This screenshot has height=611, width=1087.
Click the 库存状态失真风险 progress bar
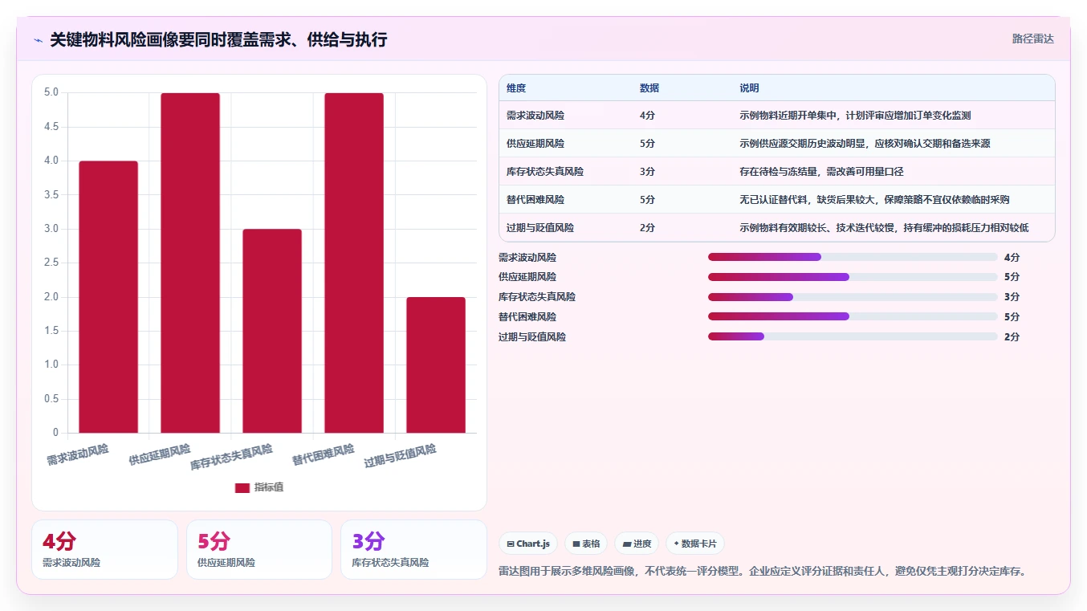pos(853,297)
